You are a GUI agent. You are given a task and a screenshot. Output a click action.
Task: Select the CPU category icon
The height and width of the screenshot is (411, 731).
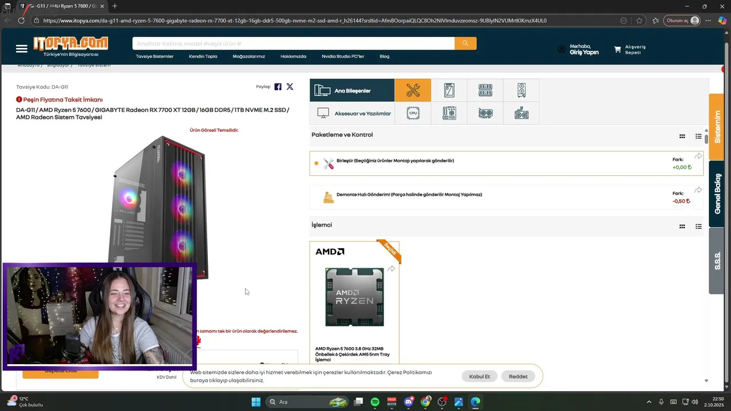pyautogui.click(x=413, y=113)
